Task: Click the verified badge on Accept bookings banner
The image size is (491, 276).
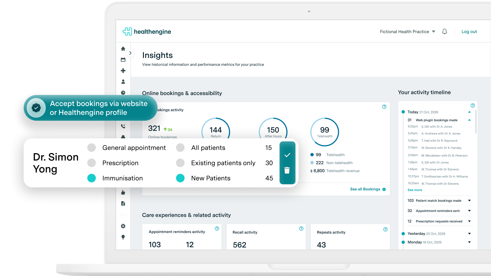Action: click(36, 108)
